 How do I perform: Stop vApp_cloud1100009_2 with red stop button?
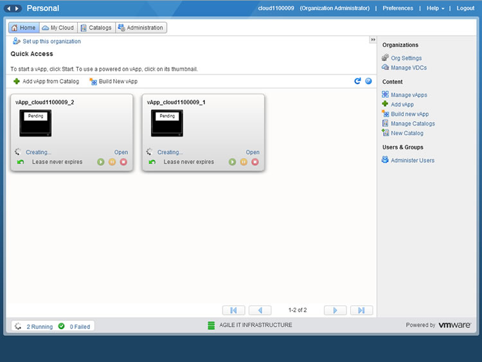[123, 162]
